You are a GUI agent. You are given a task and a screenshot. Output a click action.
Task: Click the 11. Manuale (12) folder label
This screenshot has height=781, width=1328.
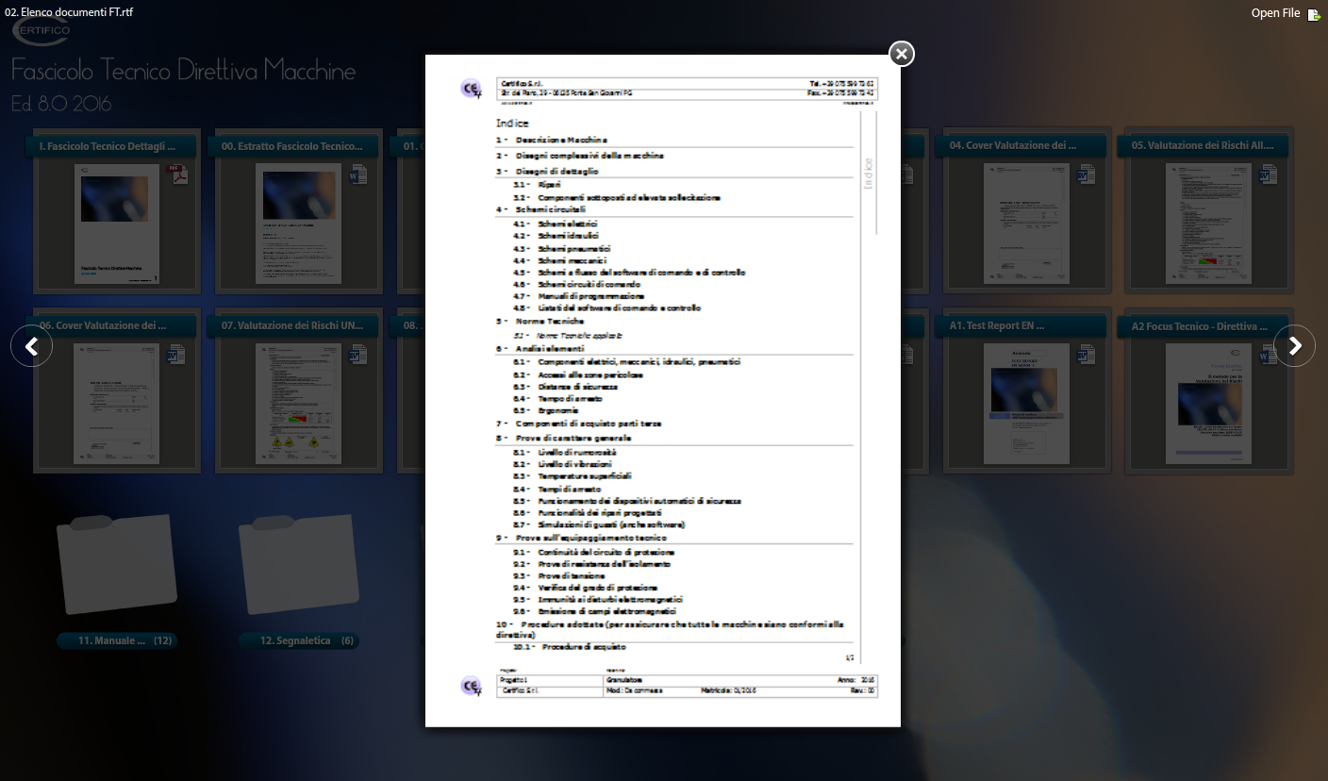(x=116, y=640)
